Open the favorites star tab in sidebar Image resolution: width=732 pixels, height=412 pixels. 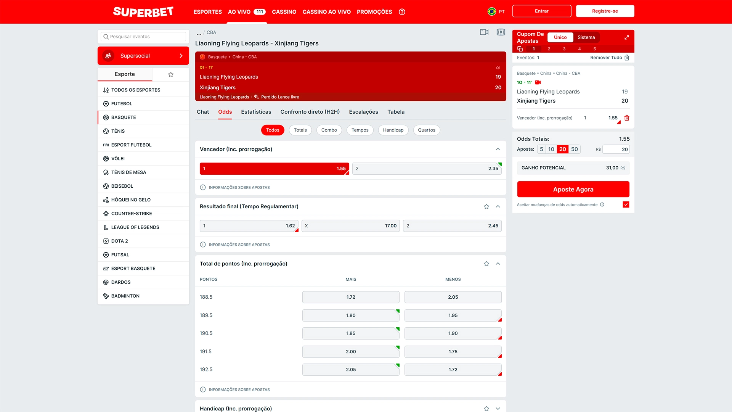(x=171, y=74)
